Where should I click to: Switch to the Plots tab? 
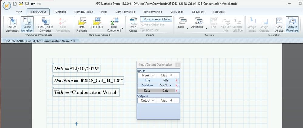coord(104,12)
